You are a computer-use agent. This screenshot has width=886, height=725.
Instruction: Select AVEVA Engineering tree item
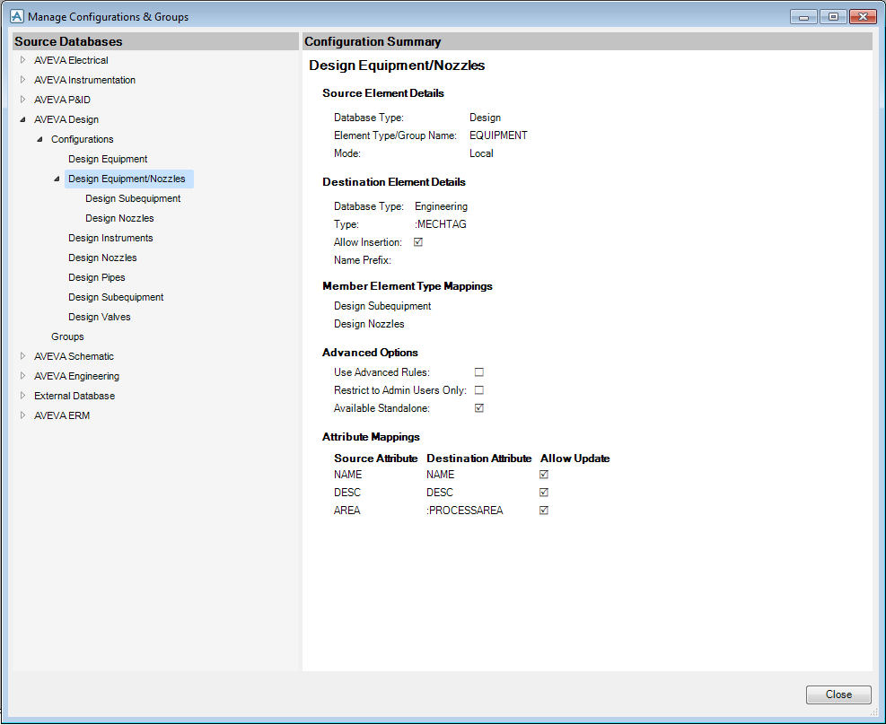pyautogui.click(x=77, y=376)
